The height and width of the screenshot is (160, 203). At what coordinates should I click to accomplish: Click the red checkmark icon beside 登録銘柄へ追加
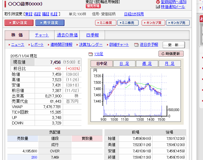click(158, 2)
